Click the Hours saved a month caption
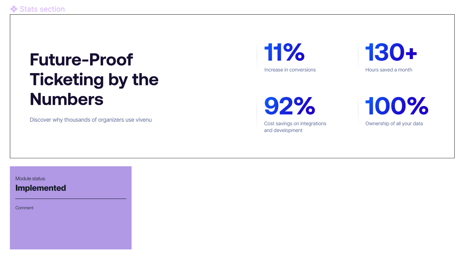This screenshot has width=470, height=264. 389,70
